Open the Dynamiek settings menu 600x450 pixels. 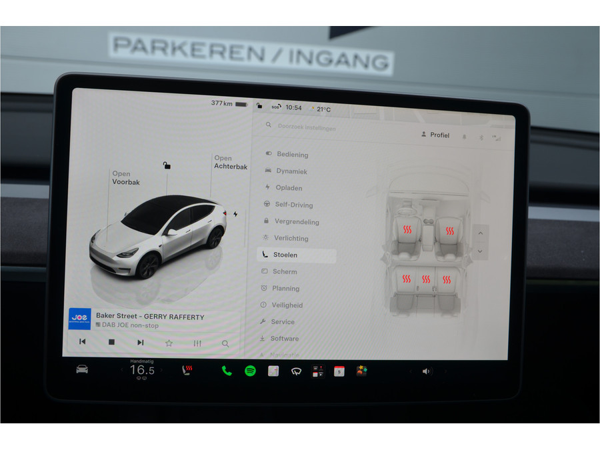tap(286, 171)
